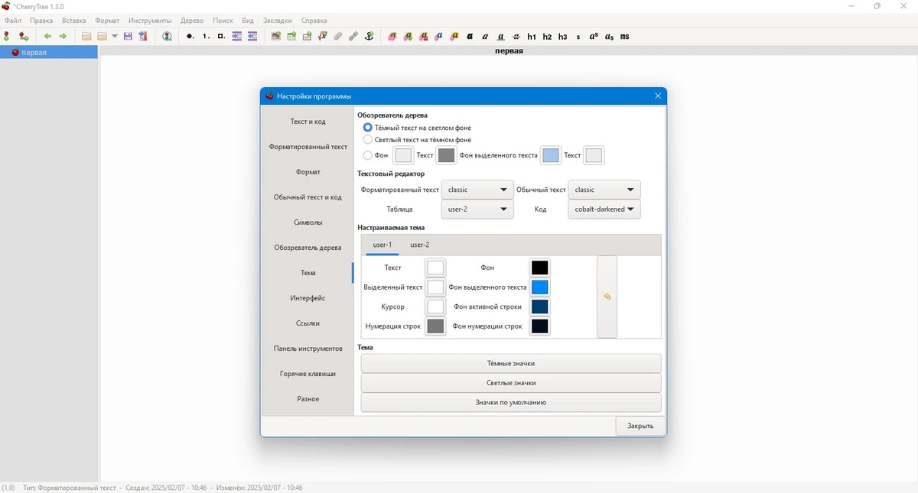Click the insert anchor toolbar icon
Screen dimensions: 918x493
pyautogui.click(x=369, y=36)
